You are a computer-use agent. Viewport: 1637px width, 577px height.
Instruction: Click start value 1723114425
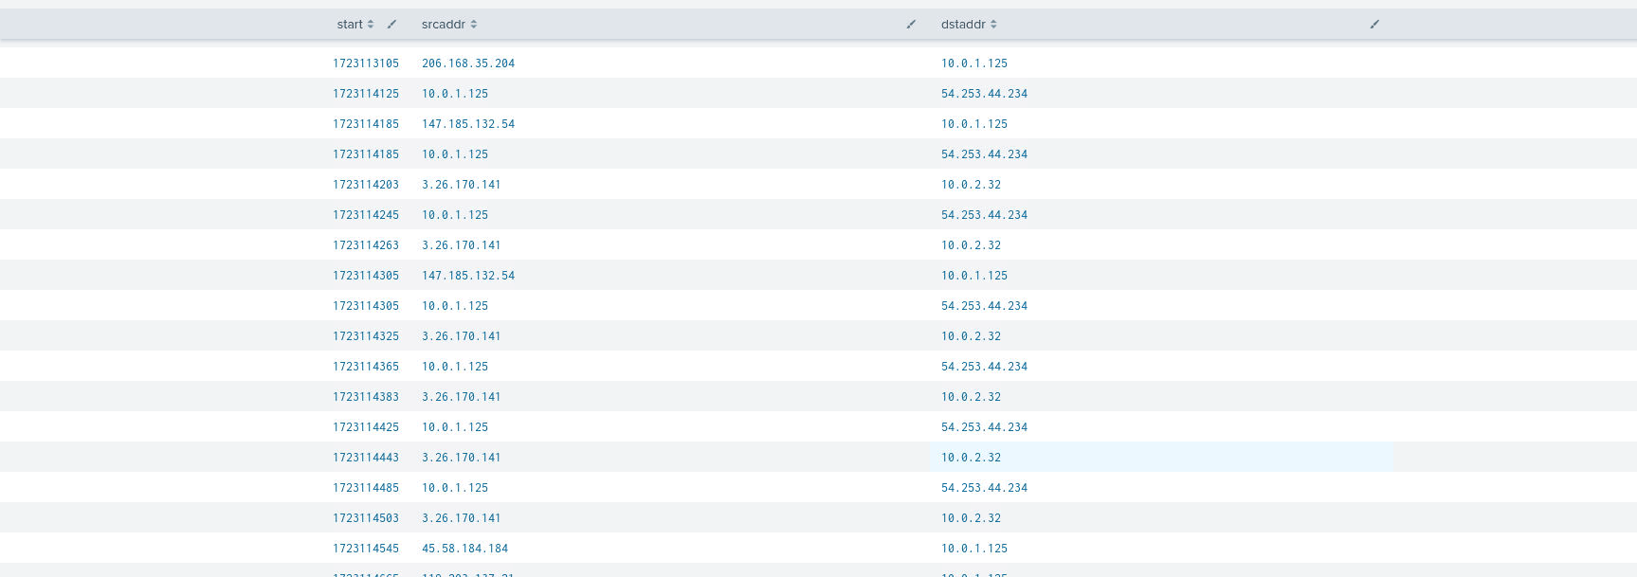tap(366, 427)
